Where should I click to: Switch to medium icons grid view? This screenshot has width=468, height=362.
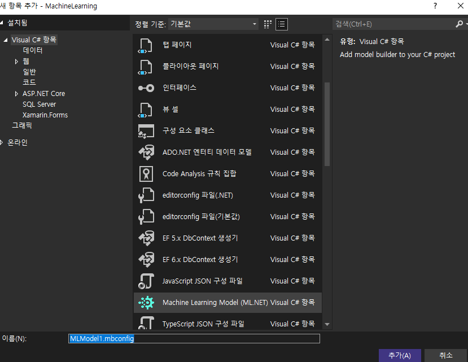tap(268, 24)
